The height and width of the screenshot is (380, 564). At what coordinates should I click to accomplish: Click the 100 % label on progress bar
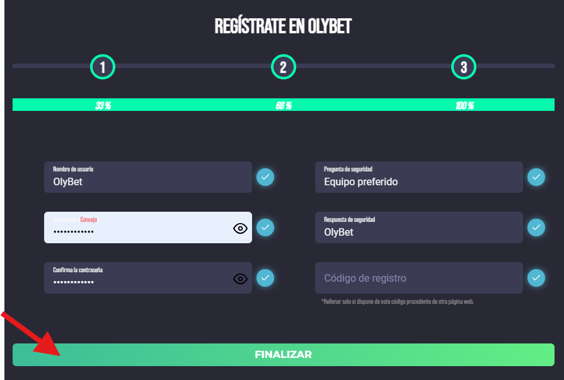(x=464, y=105)
